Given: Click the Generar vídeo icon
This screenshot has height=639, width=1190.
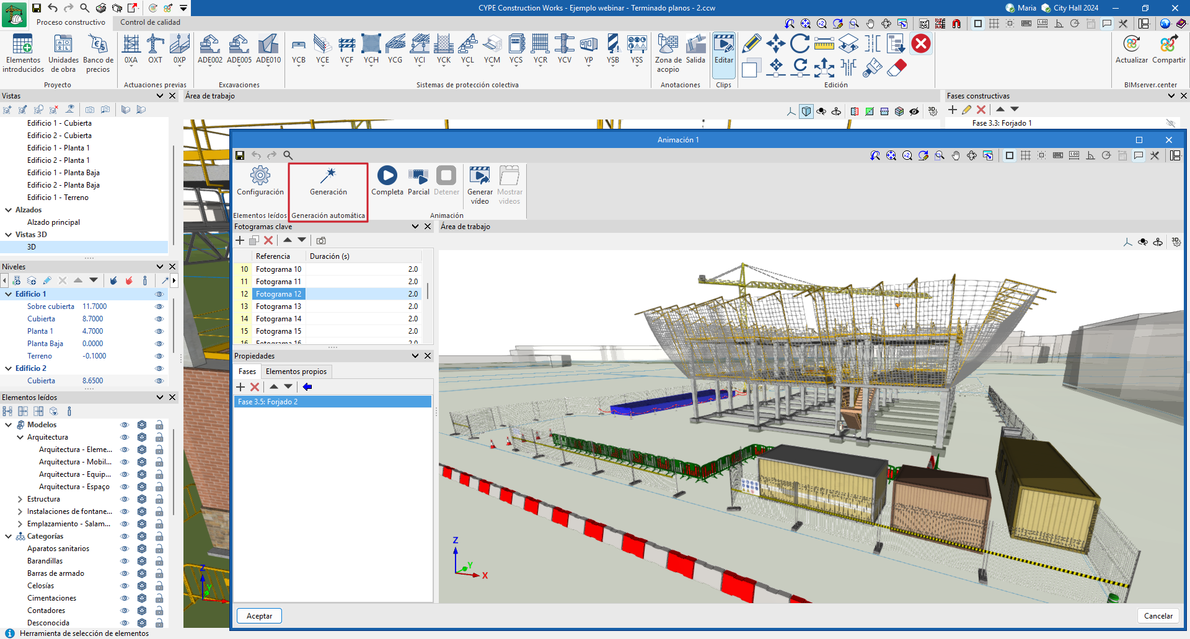Looking at the screenshot, I should (x=480, y=176).
